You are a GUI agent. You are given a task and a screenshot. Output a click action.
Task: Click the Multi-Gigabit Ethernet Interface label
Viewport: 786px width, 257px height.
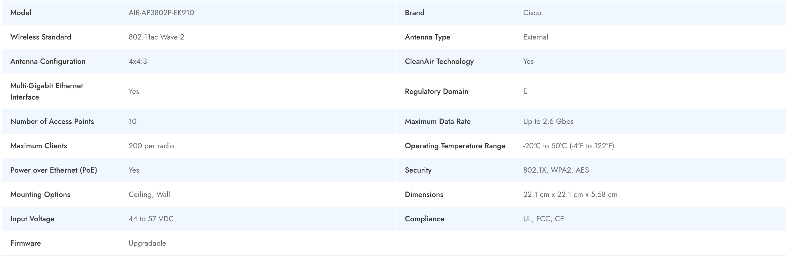pyautogui.click(x=46, y=91)
